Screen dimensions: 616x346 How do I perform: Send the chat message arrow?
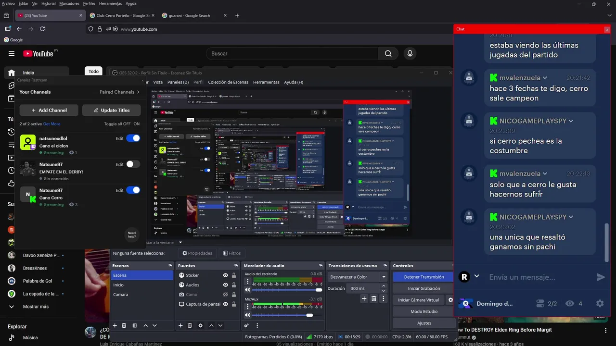[x=600, y=277]
